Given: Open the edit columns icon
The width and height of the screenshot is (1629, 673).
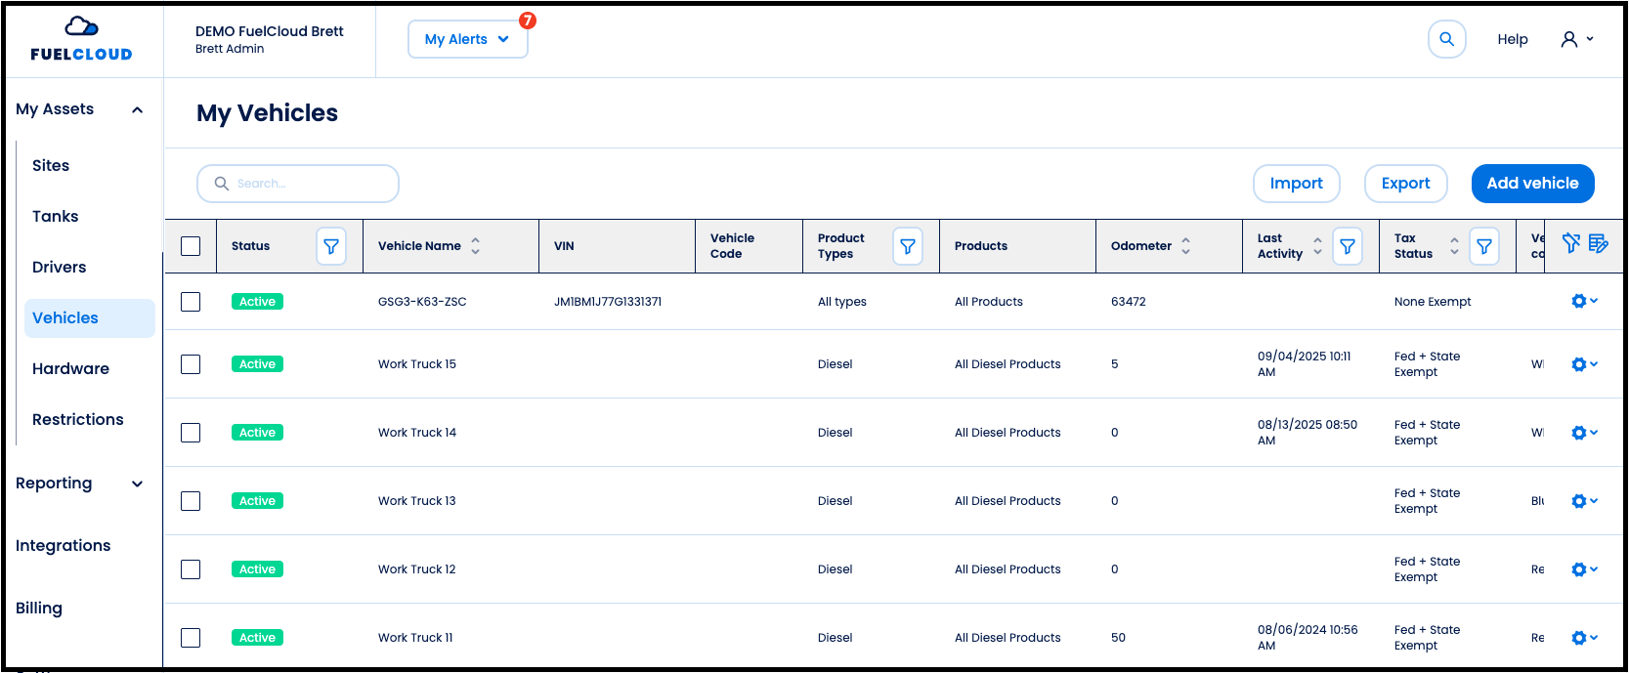Looking at the screenshot, I should tap(1598, 243).
